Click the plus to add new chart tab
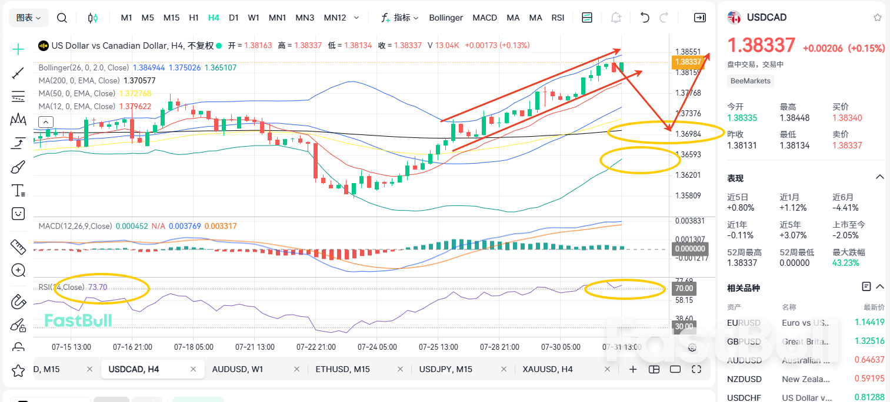 (632, 369)
